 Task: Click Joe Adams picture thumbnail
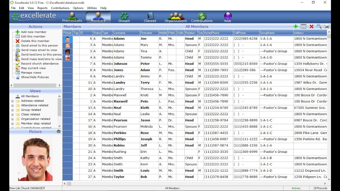[x=67, y=39]
